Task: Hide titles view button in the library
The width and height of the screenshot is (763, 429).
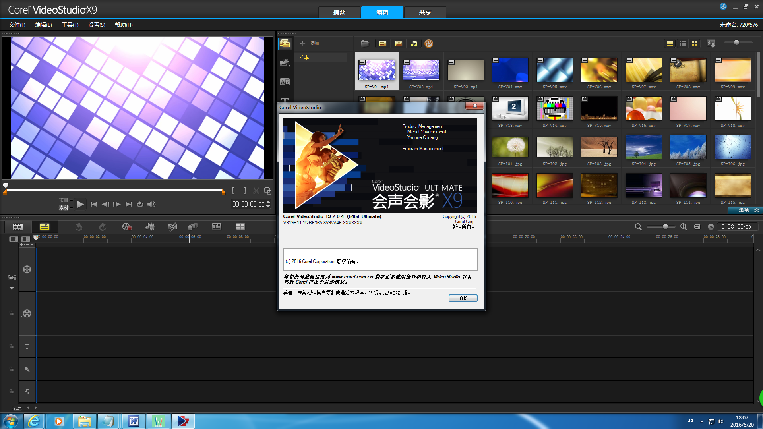Action: (670, 43)
